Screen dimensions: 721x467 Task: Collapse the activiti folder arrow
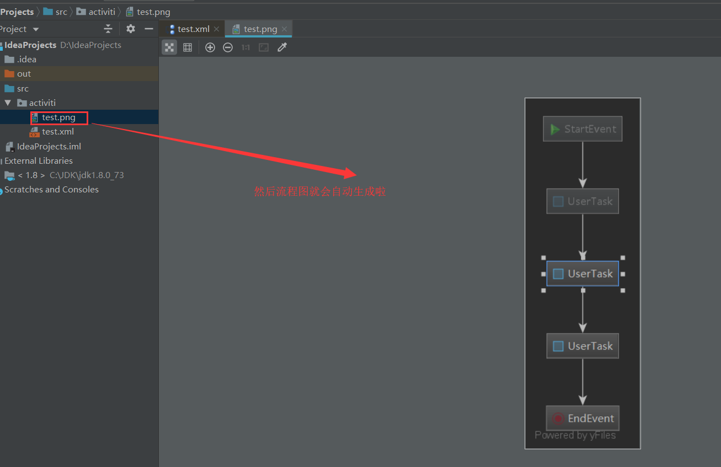[8, 103]
